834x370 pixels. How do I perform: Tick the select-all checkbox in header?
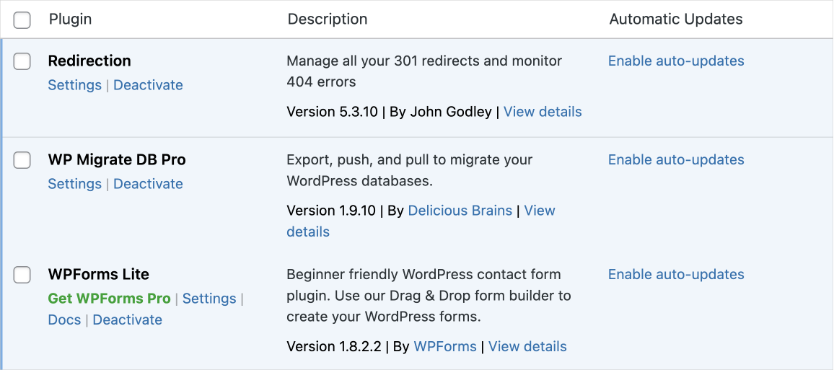pyautogui.click(x=22, y=20)
